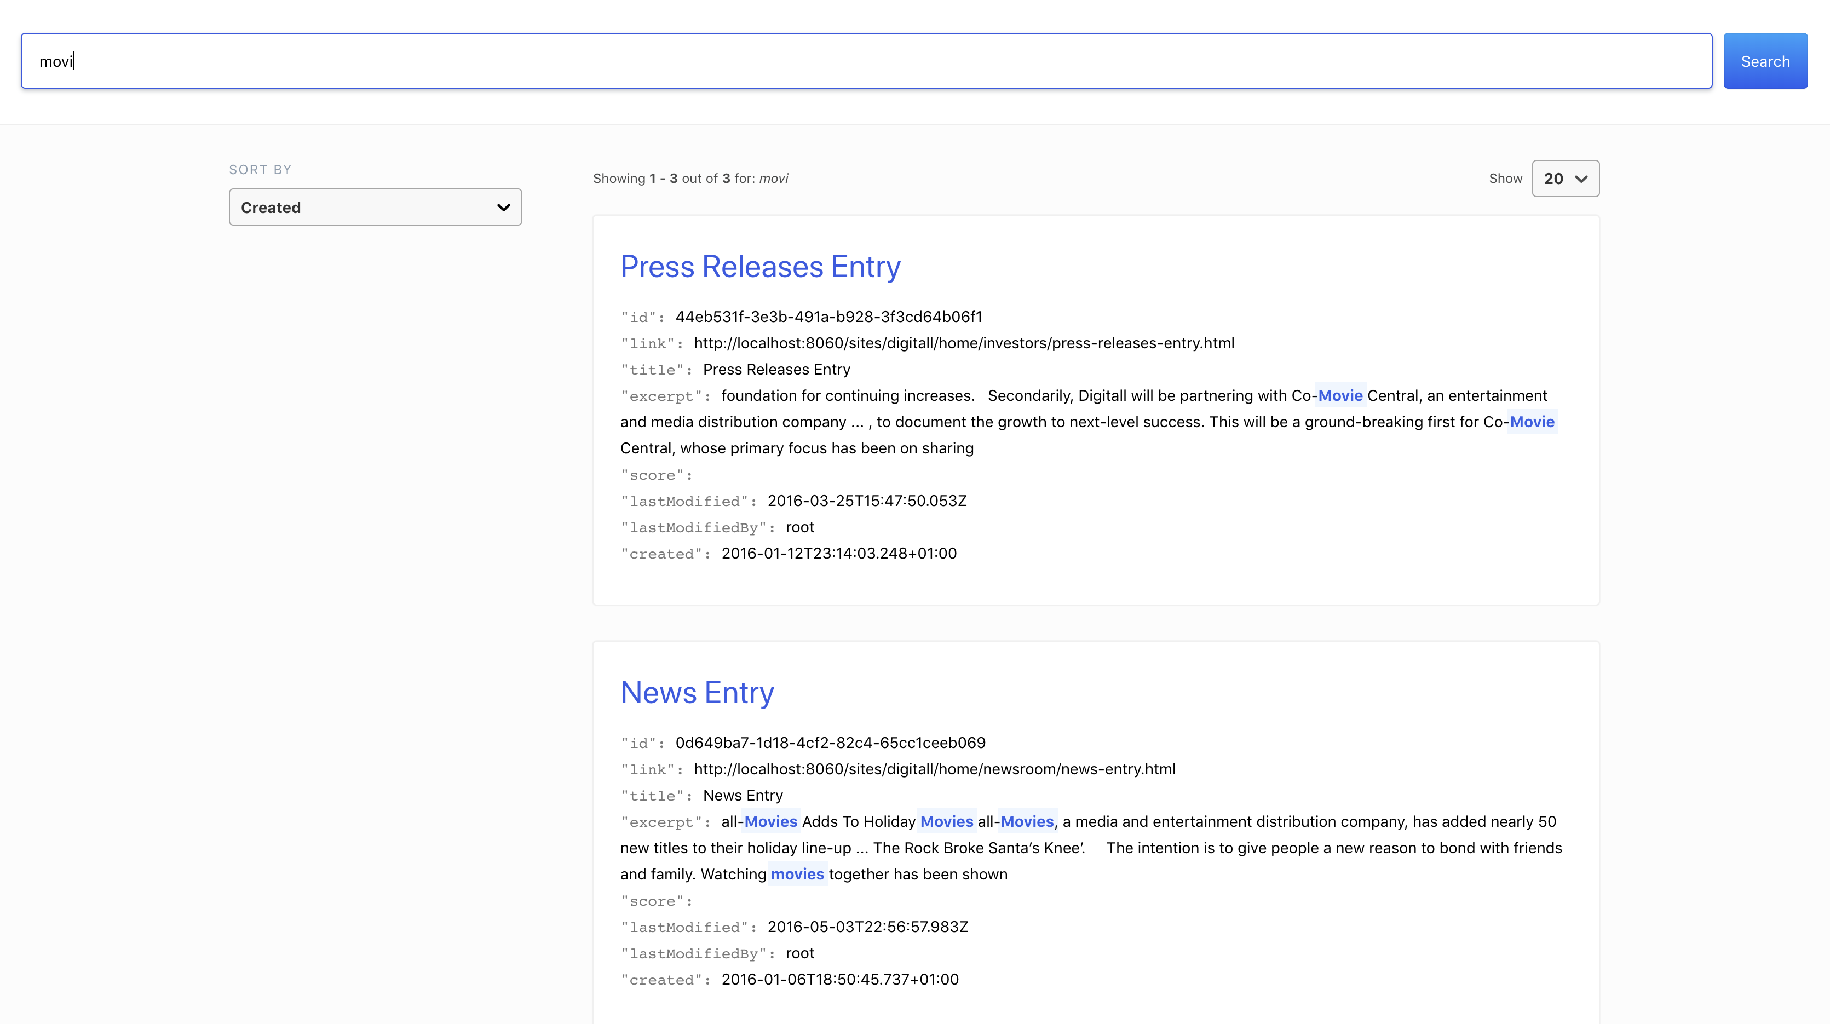Open the 'News Entry' title link
The height and width of the screenshot is (1024, 1830).
click(697, 693)
